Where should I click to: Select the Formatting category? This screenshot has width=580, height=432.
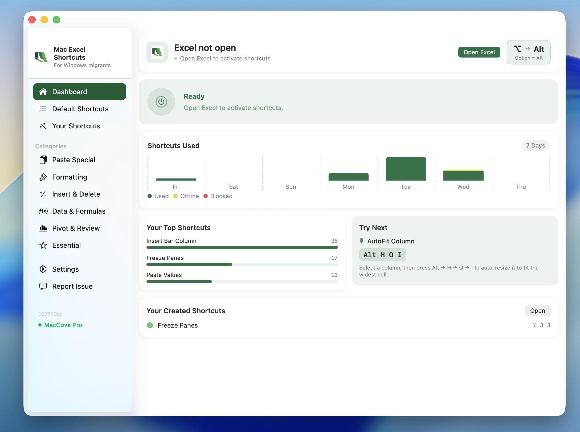click(x=80, y=177)
